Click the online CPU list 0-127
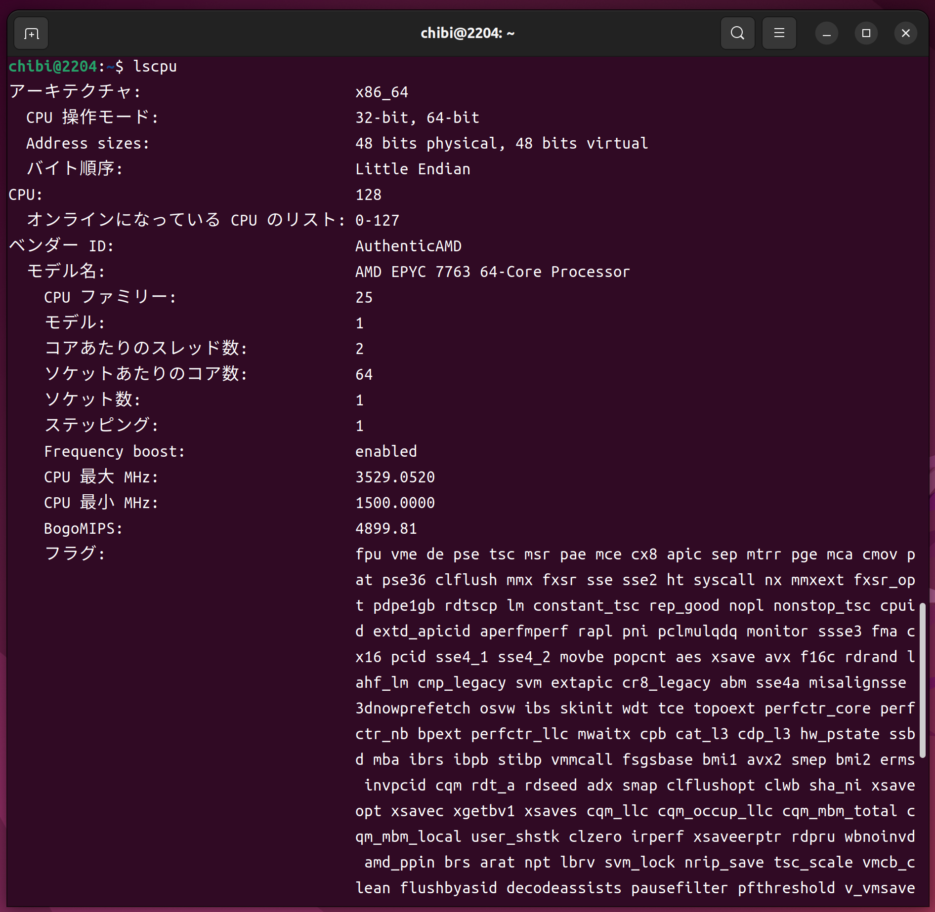Image resolution: width=935 pixels, height=912 pixels. [377, 221]
